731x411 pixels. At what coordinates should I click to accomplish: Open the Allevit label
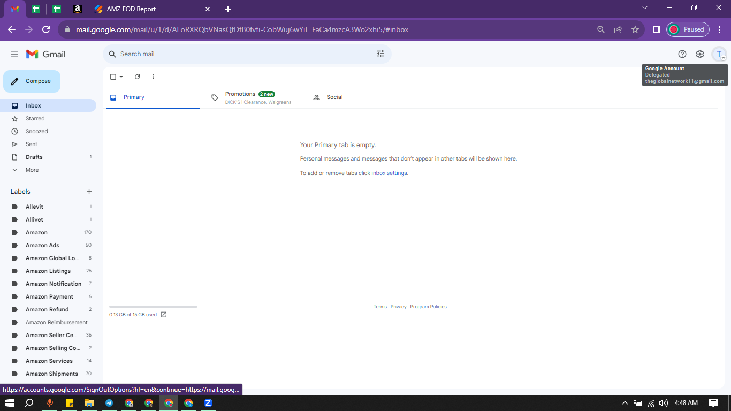coord(48,207)
